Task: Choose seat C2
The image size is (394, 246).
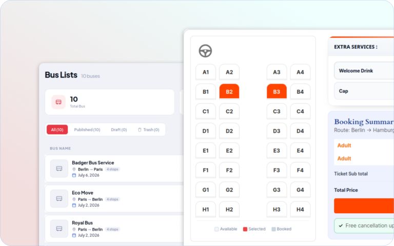Action: point(229,111)
